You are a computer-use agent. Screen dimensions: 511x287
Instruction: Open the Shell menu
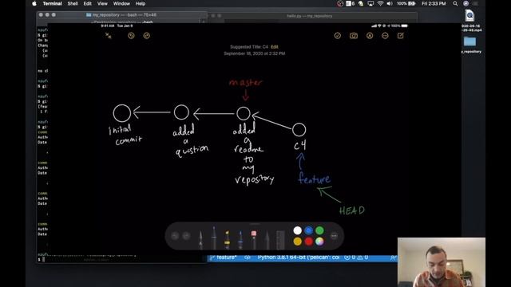click(x=73, y=3)
